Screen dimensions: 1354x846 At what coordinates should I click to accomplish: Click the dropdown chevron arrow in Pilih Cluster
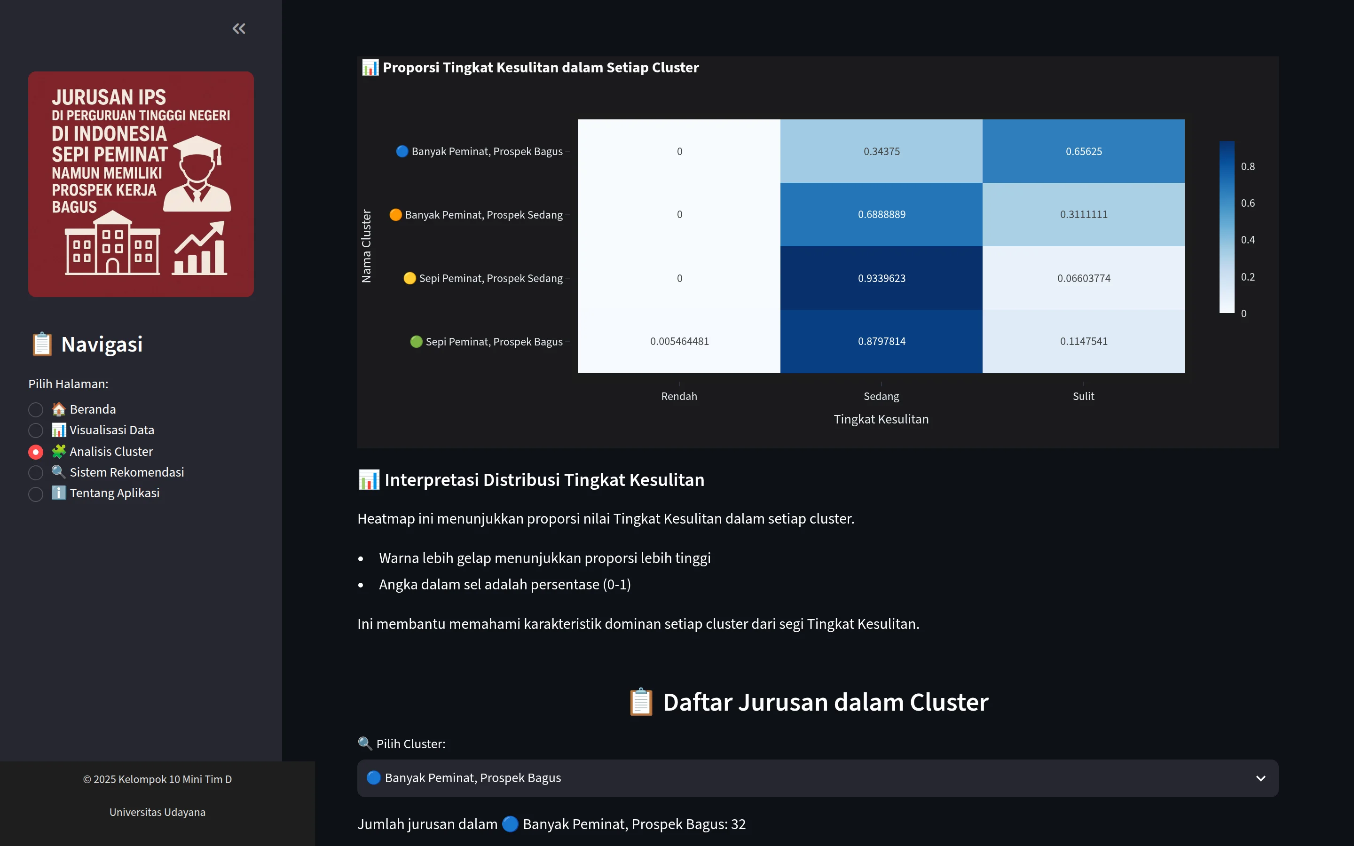[1260, 778]
